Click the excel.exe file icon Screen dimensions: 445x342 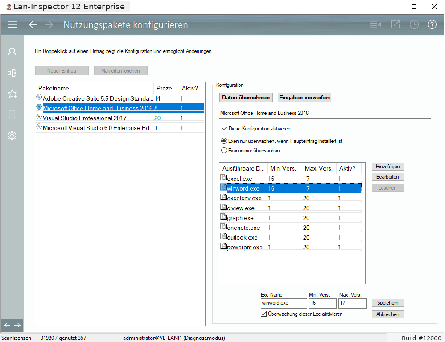point(223,177)
